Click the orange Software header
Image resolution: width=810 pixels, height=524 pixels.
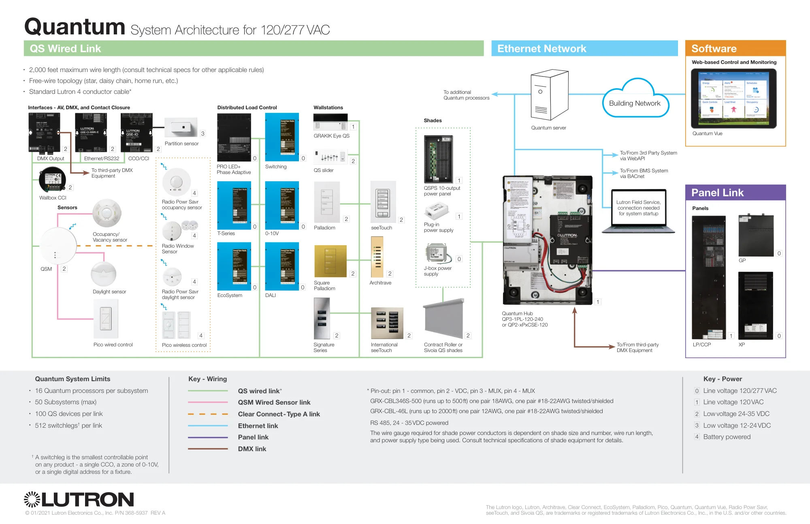735,48
